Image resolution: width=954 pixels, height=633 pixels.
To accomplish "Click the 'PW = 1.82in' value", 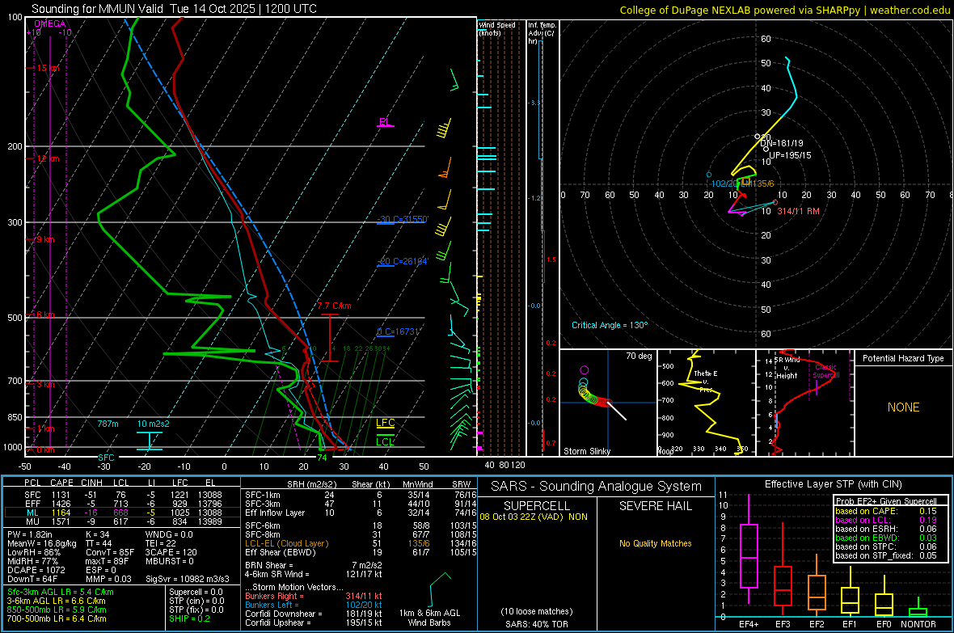I will click(x=30, y=534).
